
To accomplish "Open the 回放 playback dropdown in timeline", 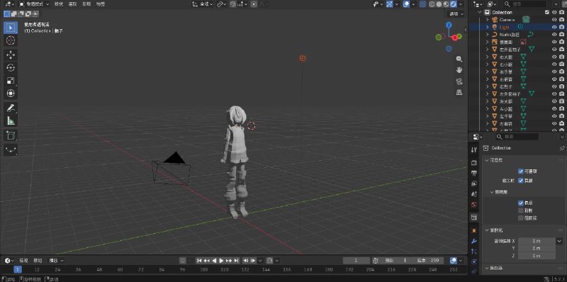I will click(x=56, y=260).
